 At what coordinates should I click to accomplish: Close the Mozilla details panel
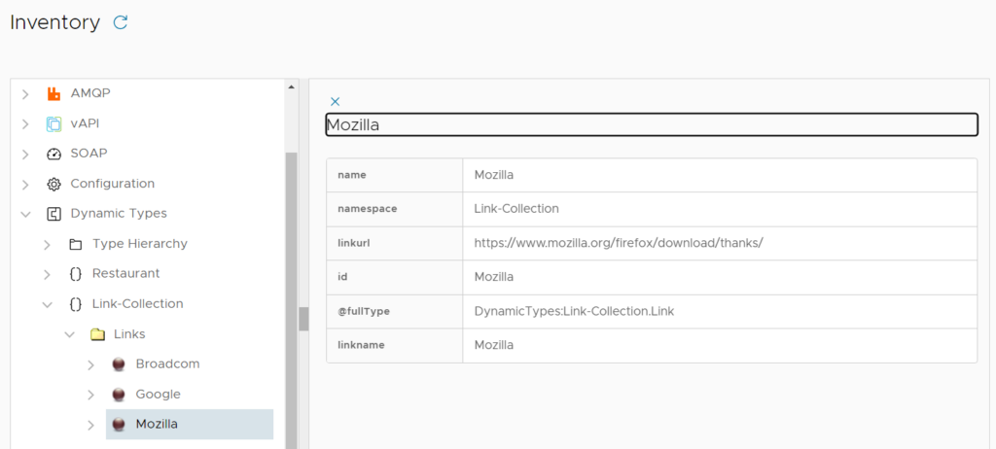click(336, 101)
